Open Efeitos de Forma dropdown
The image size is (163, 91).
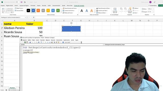68,13
